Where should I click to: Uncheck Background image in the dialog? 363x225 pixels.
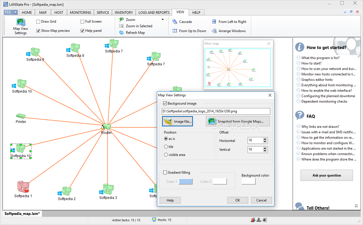pos(165,103)
